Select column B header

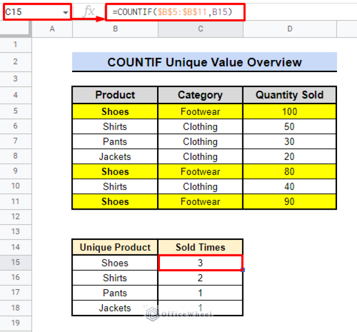pyautogui.click(x=115, y=29)
